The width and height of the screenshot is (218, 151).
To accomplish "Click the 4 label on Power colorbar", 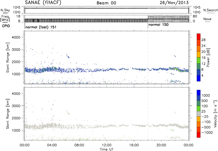I will pyautogui.click(x=202, y=75).
